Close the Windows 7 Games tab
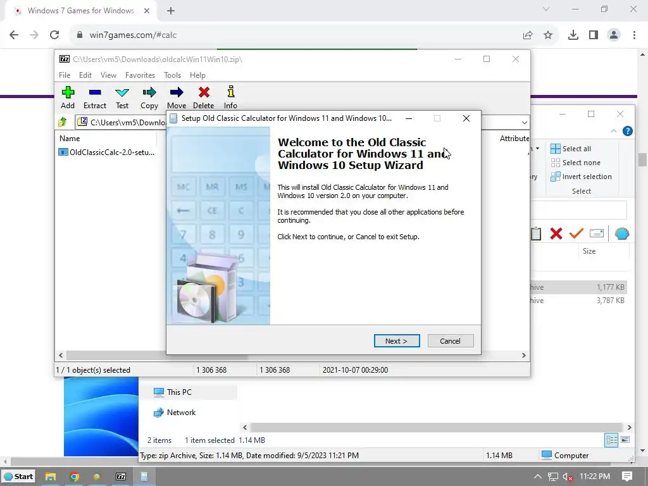 (x=147, y=11)
